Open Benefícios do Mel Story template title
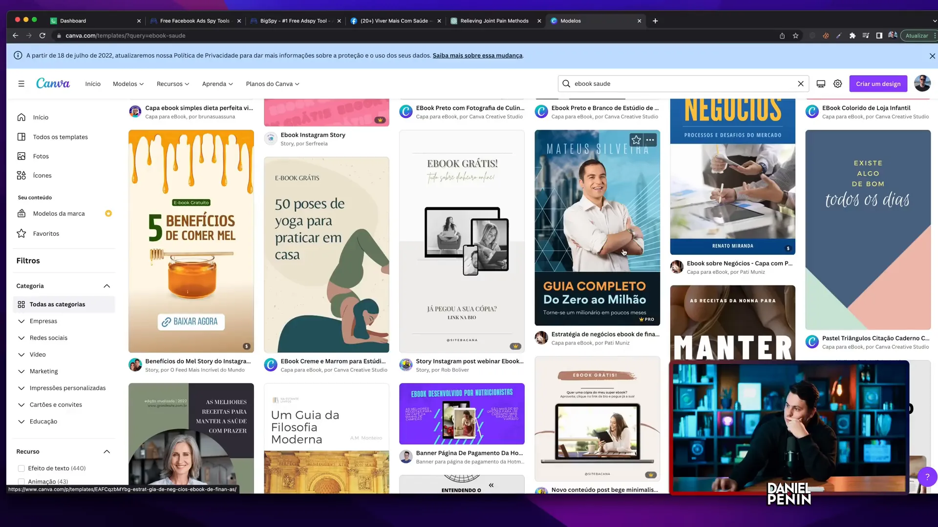This screenshot has height=527, width=938. point(198,362)
